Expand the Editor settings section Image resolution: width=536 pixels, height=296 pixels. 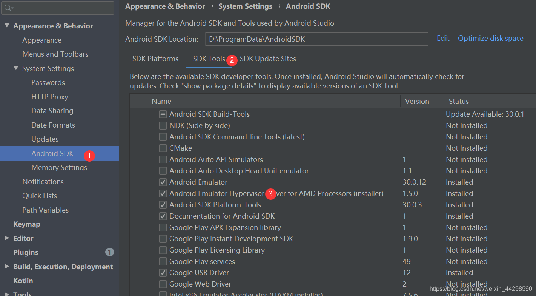coord(6,238)
